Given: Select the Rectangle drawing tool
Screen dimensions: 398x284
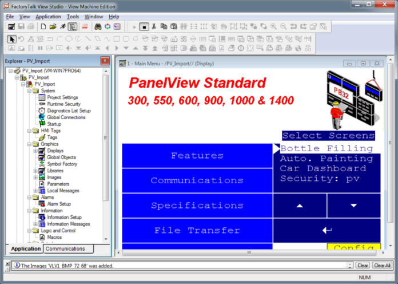Looking at the screenshot, I should point(117,39).
